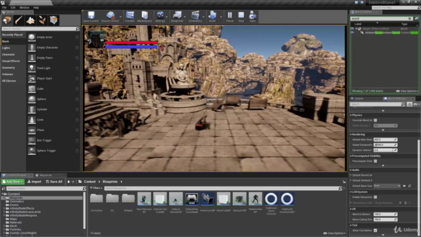Image resolution: width=421 pixels, height=237 pixels.
Task: Click the Default Max Distance field value
Action: tap(385, 140)
